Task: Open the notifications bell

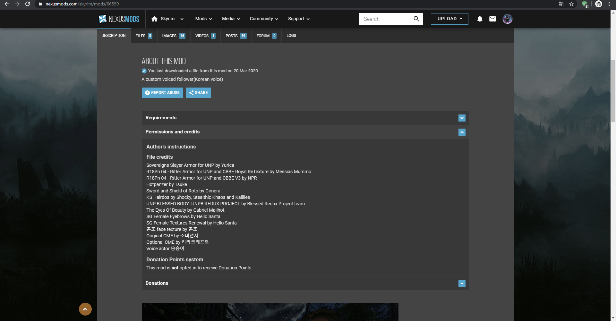Action: [480, 19]
